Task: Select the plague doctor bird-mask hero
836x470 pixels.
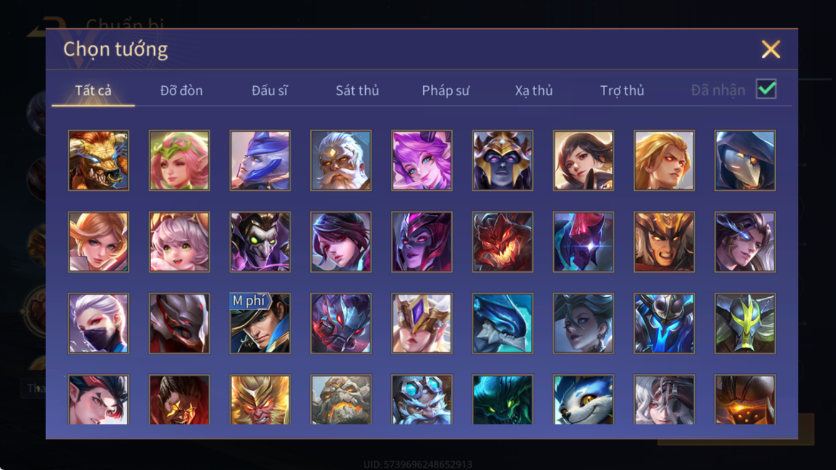Action: [745, 160]
